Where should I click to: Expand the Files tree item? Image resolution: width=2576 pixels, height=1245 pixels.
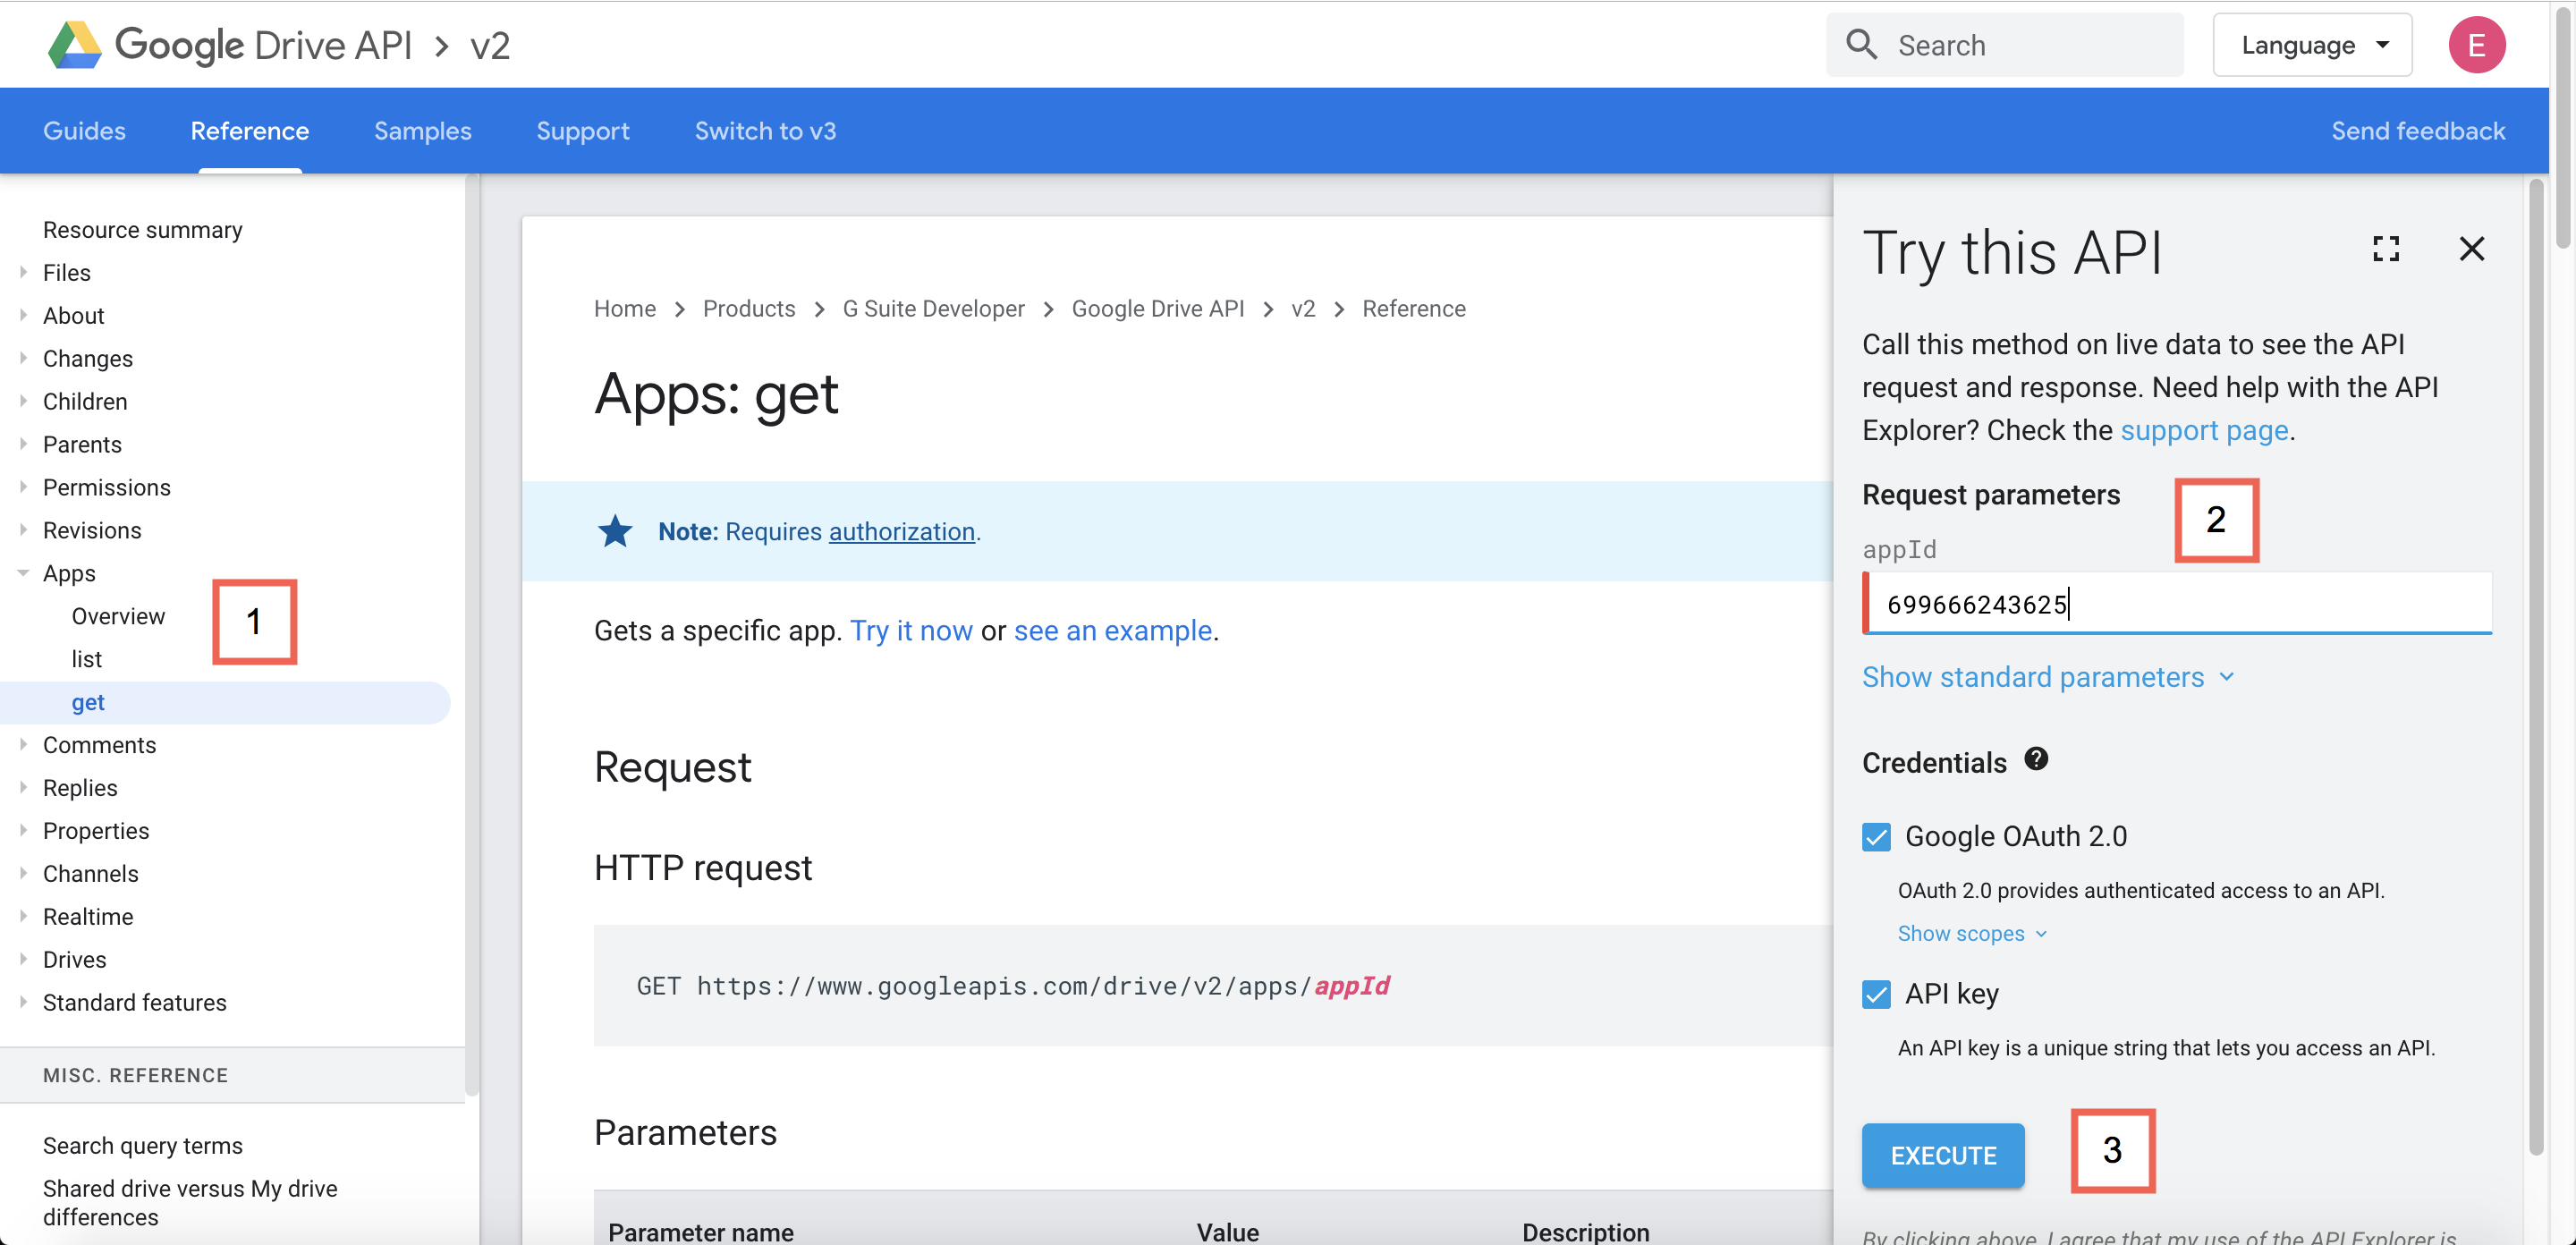(x=23, y=272)
